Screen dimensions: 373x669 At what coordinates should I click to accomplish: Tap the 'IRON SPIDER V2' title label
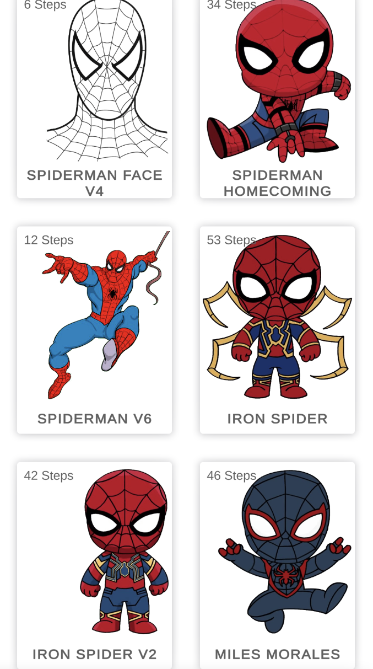tap(95, 654)
